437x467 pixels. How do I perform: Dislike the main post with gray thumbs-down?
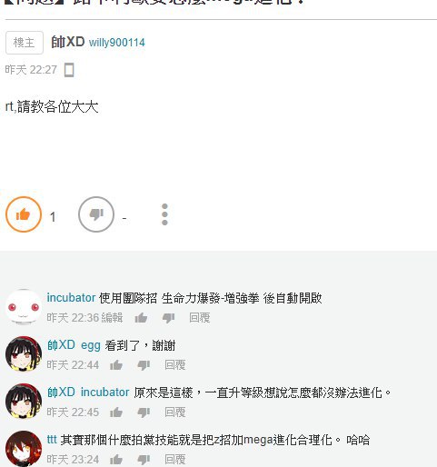coord(96,214)
